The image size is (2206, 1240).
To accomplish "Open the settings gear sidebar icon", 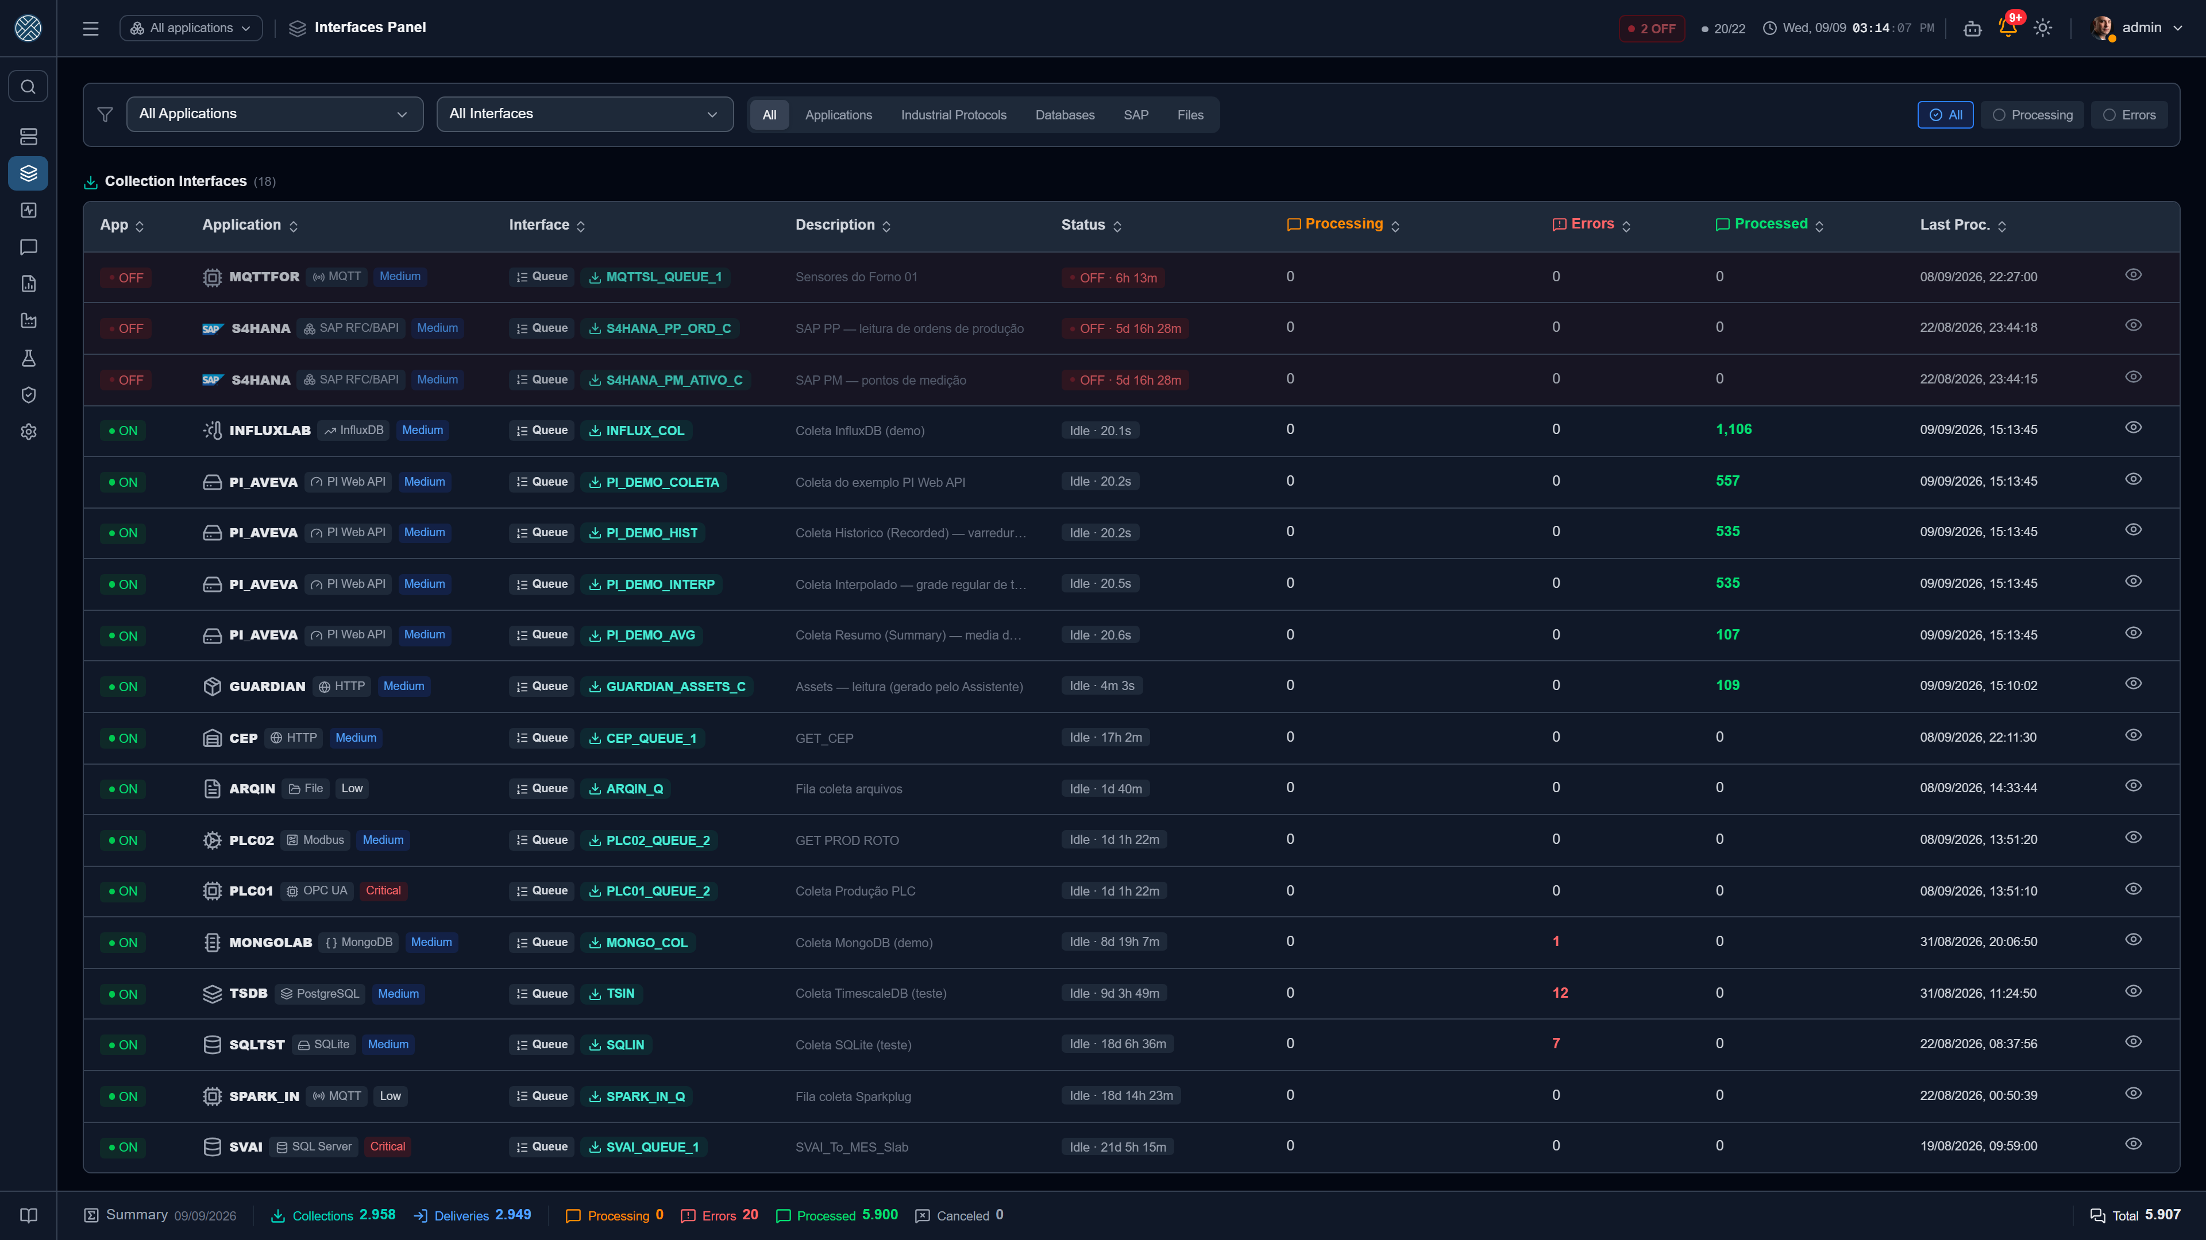I will point(28,432).
